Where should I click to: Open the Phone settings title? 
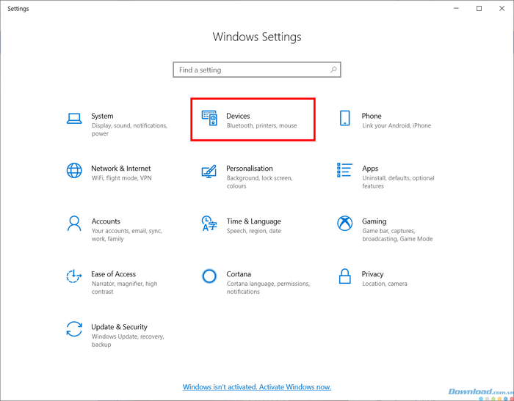coord(372,116)
